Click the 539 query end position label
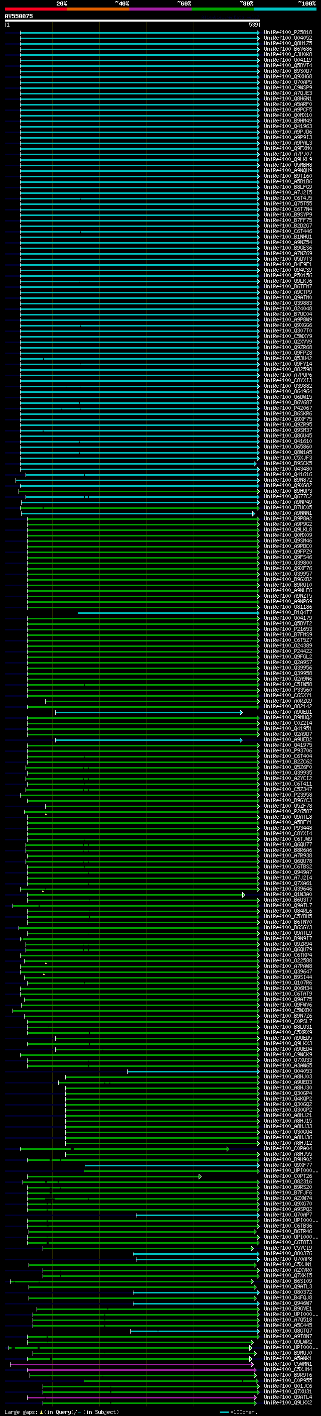This screenshot has width=321, height=1416. tap(253, 25)
